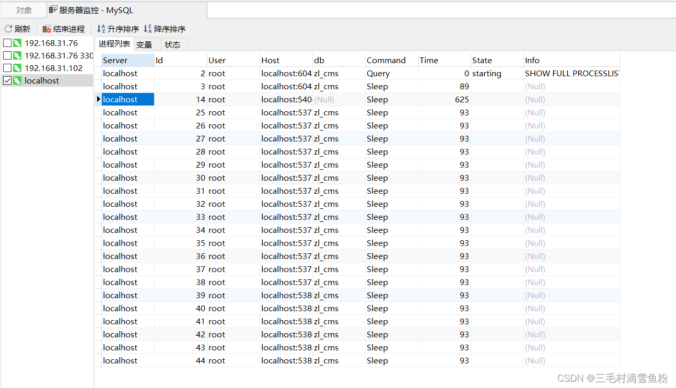Click the SHOW FULL PROCESSLIST info cell

coord(572,74)
